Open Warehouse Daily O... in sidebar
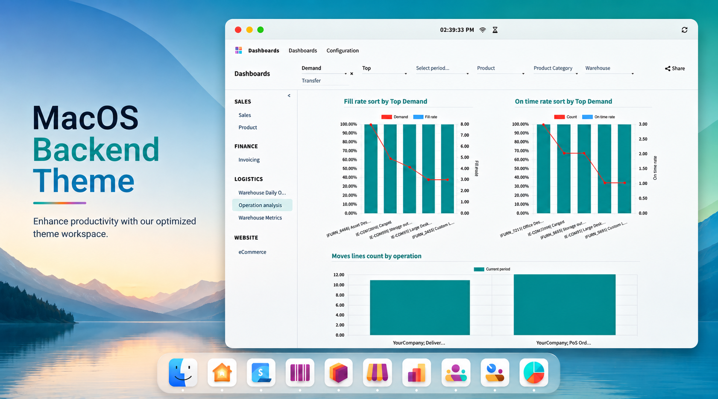This screenshot has width=718, height=399. point(262,193)
